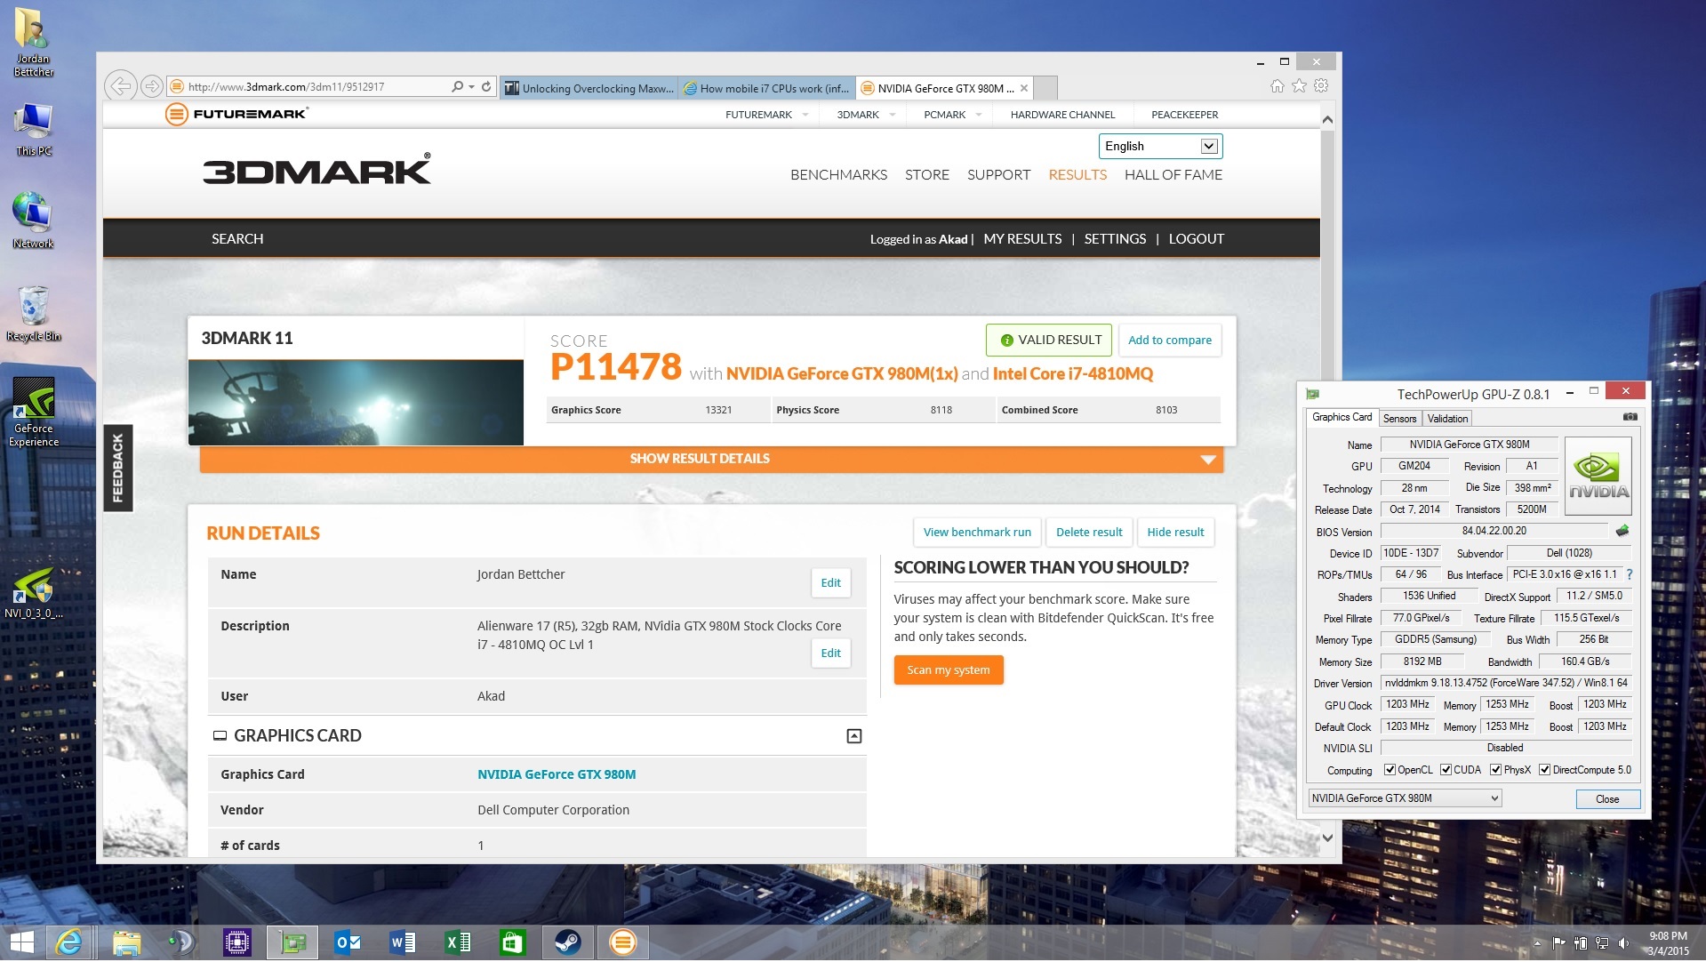
Task: Click the browser back arrow button
Action: pyautogui.click(x=120, y=86)
